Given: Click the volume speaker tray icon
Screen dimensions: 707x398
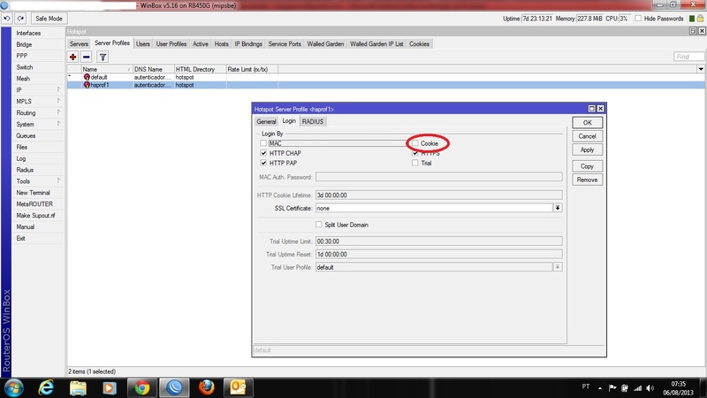Looking at the screenshot, I should tap(650, 388).
